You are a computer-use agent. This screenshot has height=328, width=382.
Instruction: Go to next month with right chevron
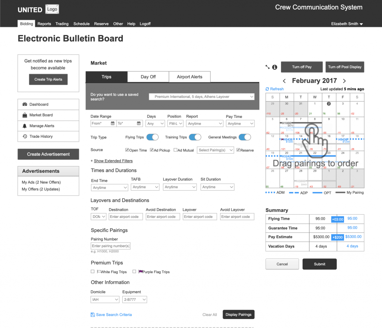[x=344, y=81]
